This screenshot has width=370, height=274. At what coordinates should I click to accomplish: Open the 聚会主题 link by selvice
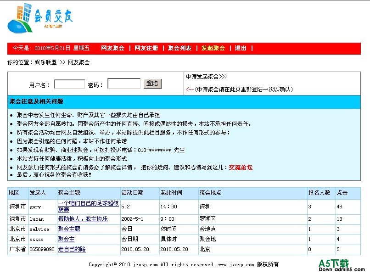69,229
